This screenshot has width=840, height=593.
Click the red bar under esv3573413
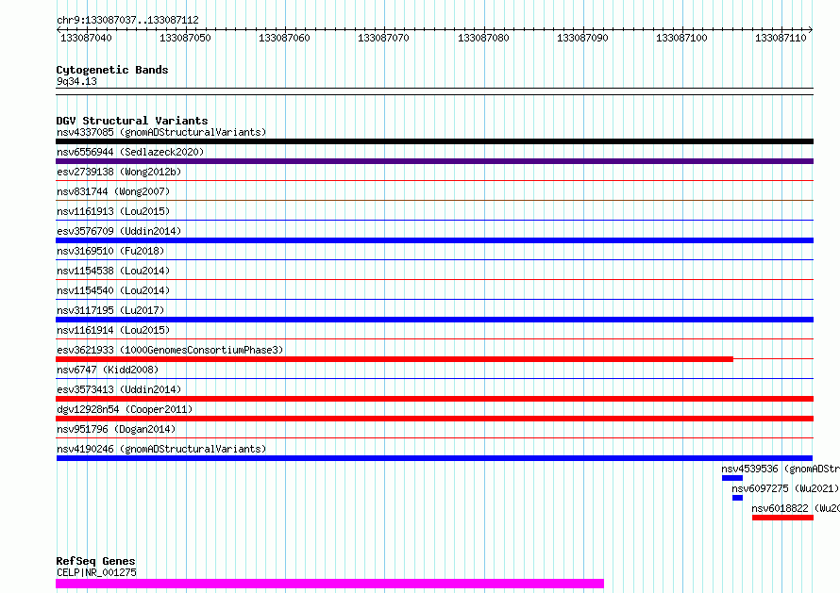click(x=434, y=399)
